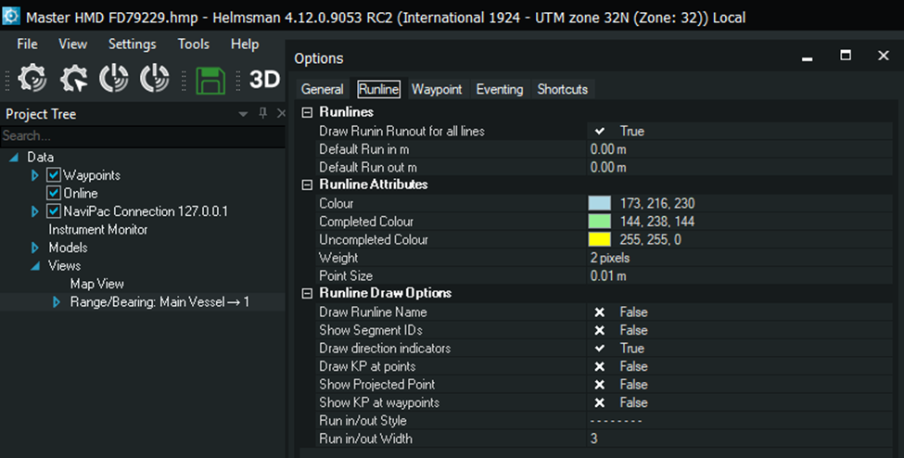Close the Options window
This screenshot has width=904, height=458.
(x=884, y=56)
